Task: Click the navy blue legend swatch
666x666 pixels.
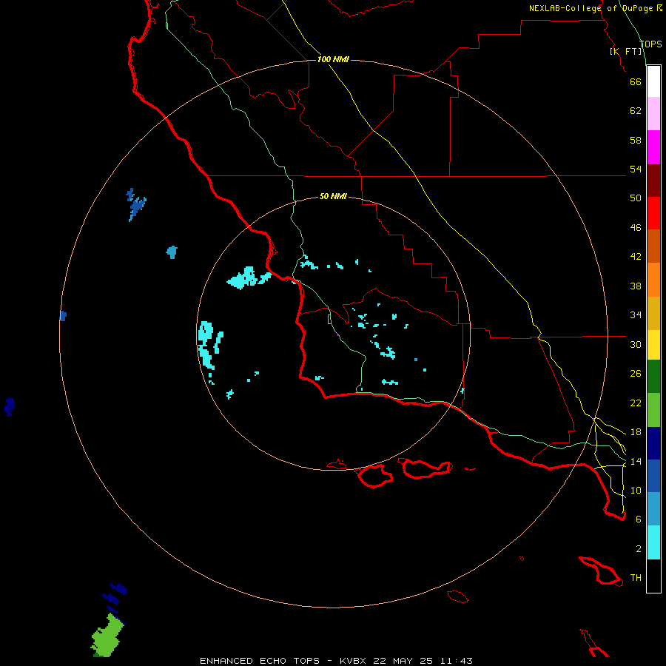Action: click(653, 443)
